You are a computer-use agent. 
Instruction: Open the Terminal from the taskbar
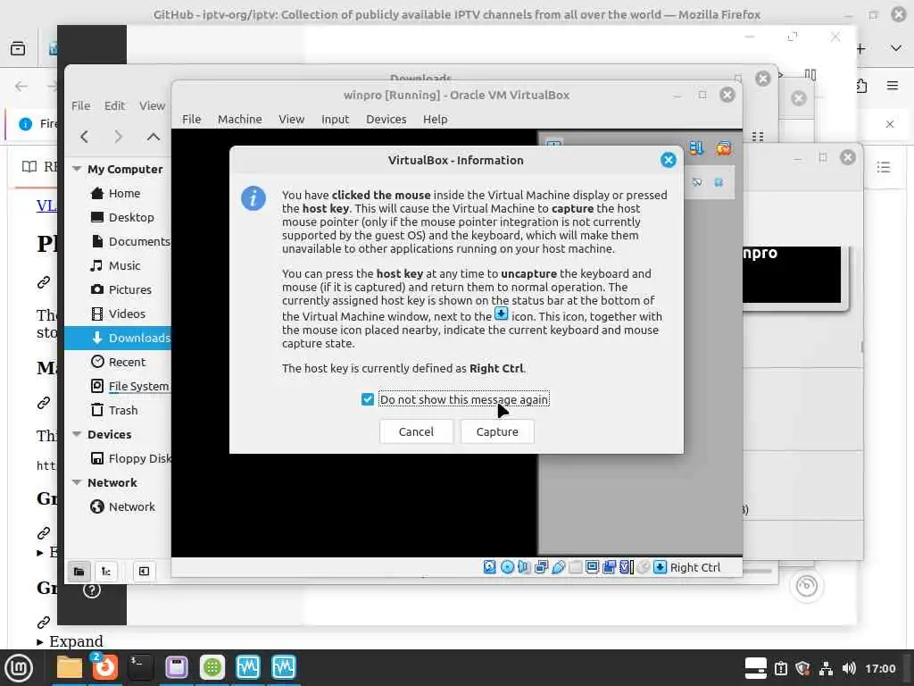(140, 667)
